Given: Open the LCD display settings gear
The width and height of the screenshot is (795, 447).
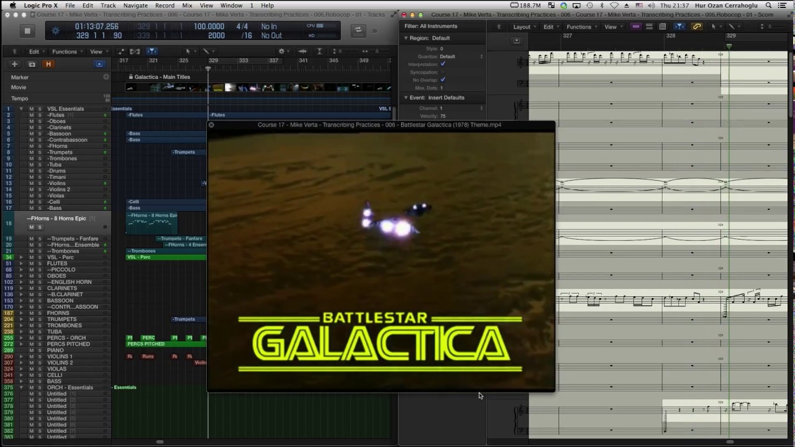Looking at the screenshot, I should tap(55, 30).
